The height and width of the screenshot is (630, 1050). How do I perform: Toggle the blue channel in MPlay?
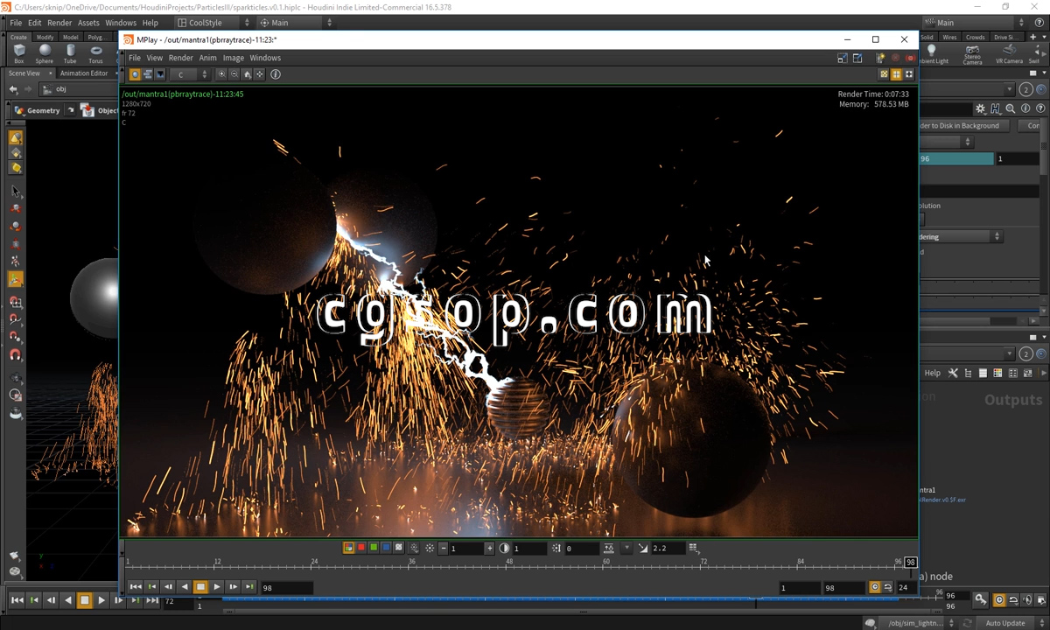(386, 548)
